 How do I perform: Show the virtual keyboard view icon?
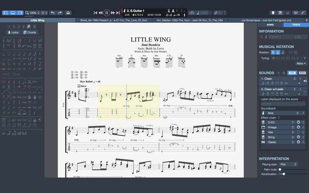280,13
